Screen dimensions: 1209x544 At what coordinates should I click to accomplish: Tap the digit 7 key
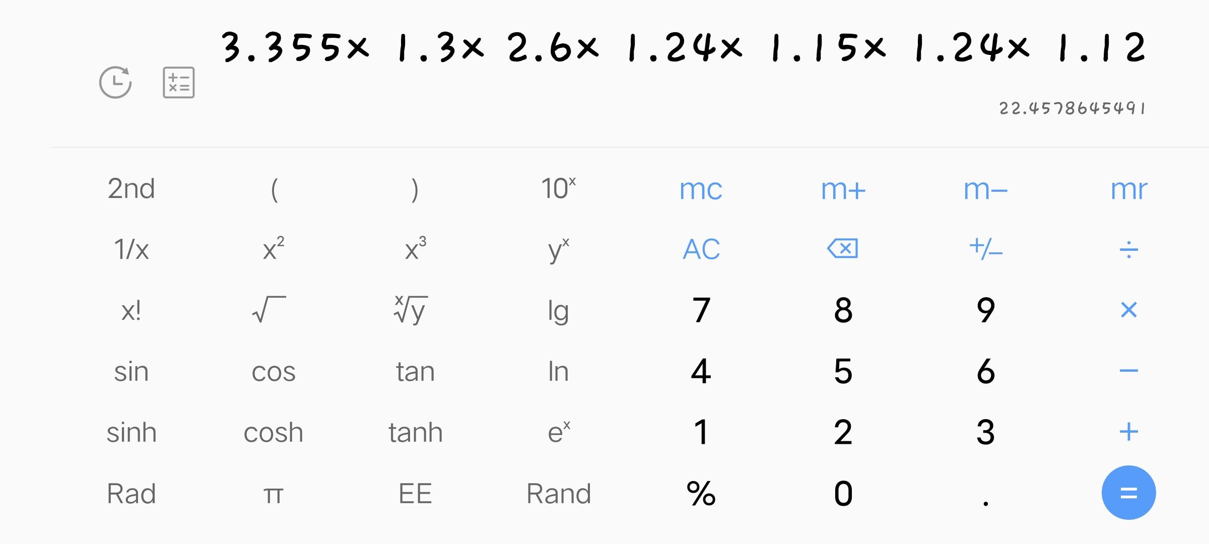pyautogui.click(x=701, y=310)
